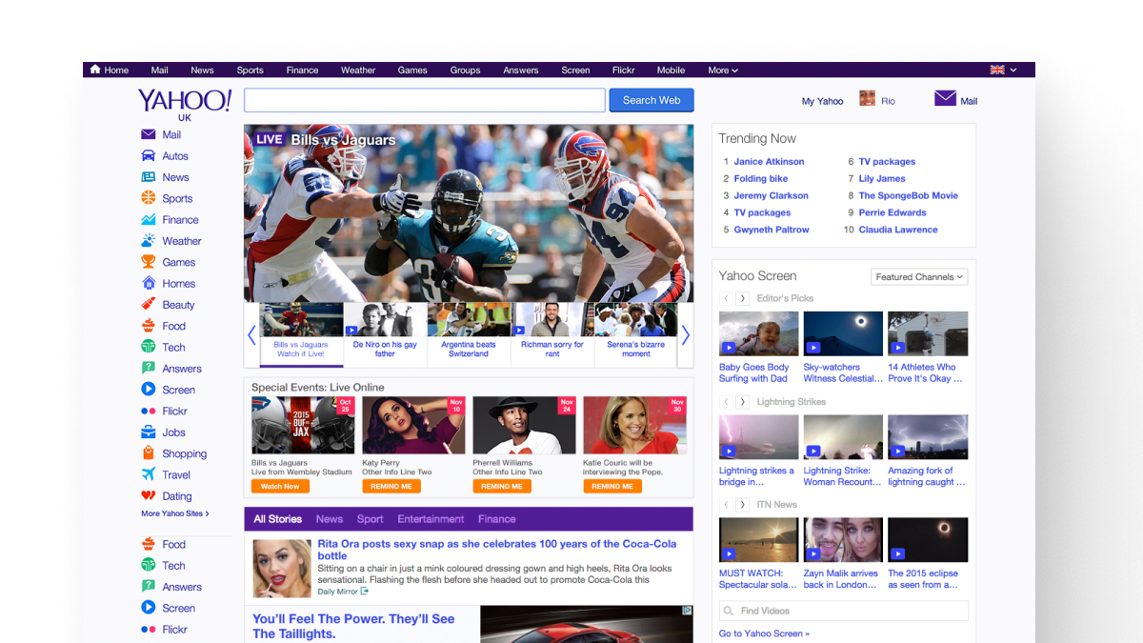This screenshot has width=1143, height=643.
Task: Click the Weather sun-cloud icon
Action: tap(149, 241)
